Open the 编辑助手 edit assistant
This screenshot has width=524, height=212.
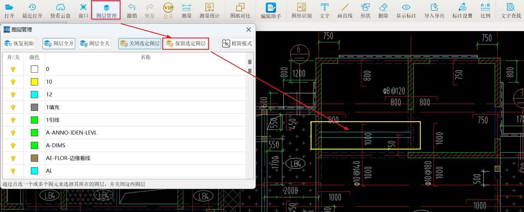click(x=271, y=11)
